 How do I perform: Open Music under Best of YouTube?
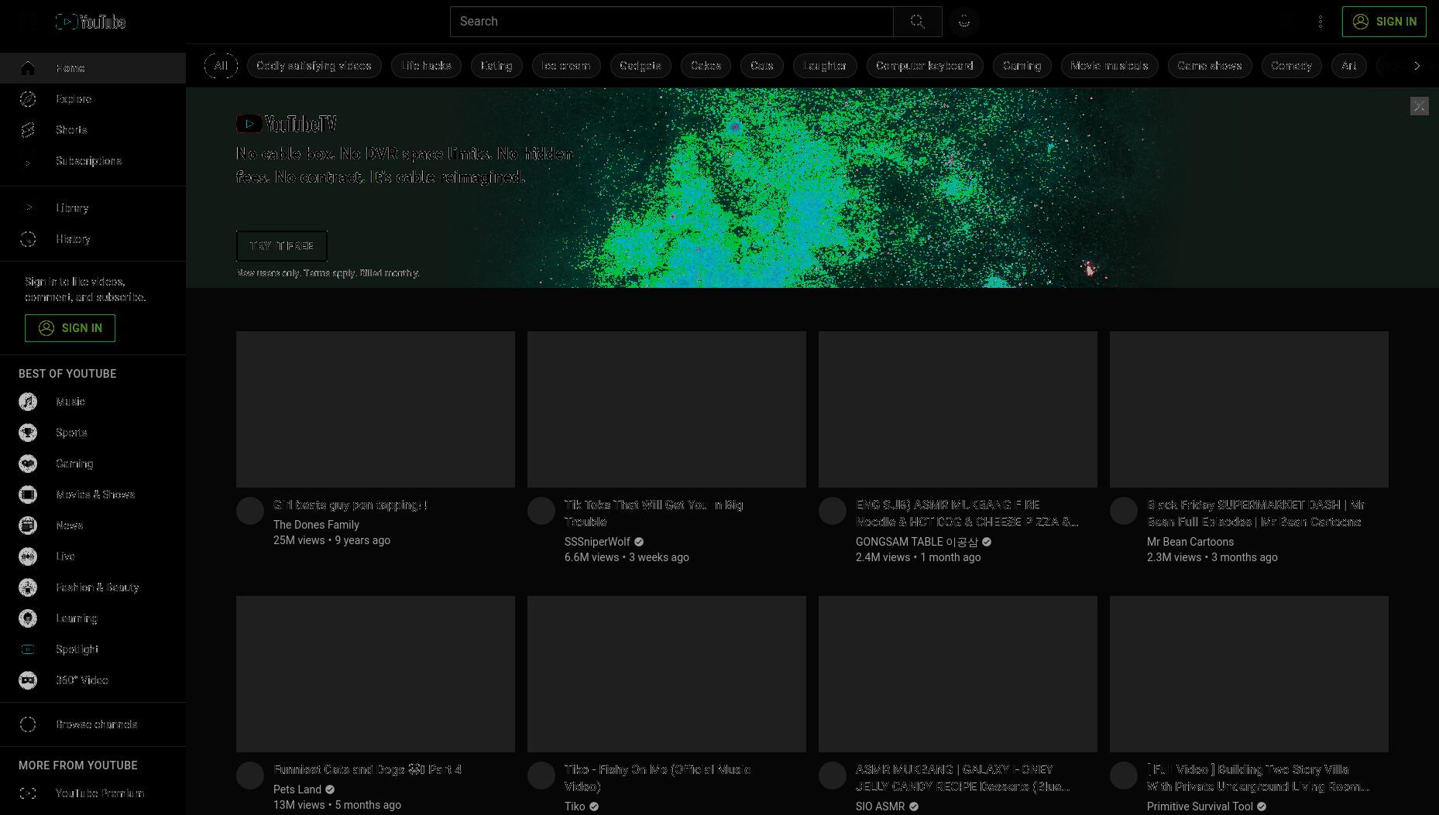pos(93,402)
